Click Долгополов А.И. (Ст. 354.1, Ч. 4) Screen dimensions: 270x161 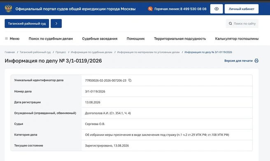108,113
